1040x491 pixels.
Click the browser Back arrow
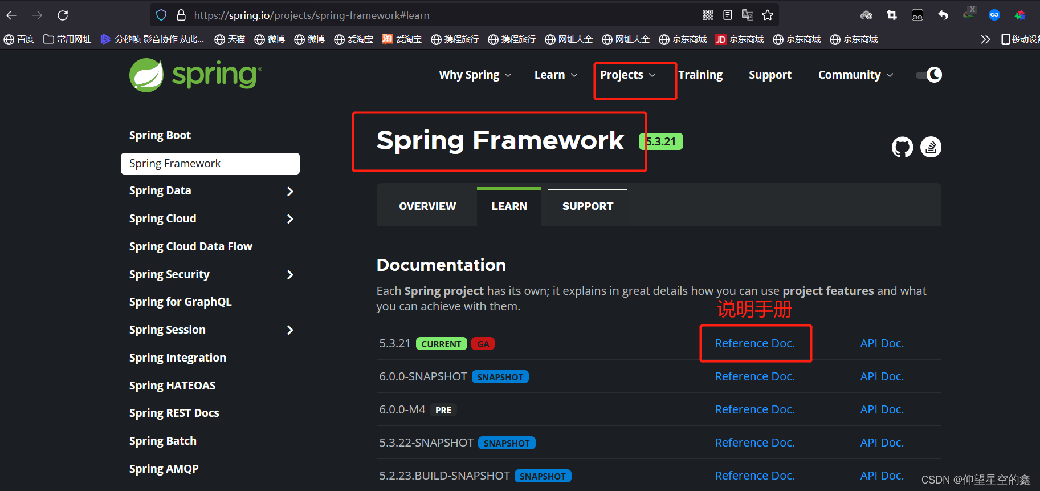(x=11, y=15)
